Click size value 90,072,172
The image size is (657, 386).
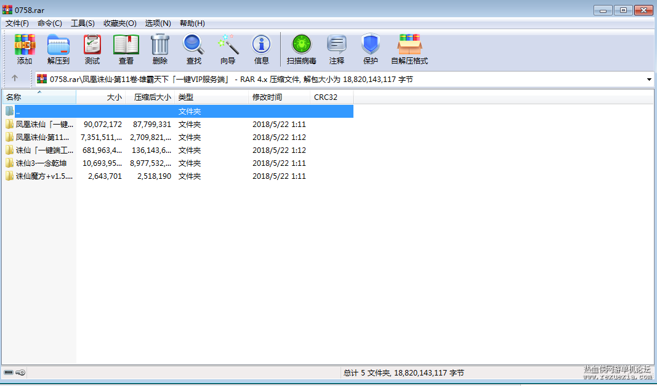click(x=103, y=124)
